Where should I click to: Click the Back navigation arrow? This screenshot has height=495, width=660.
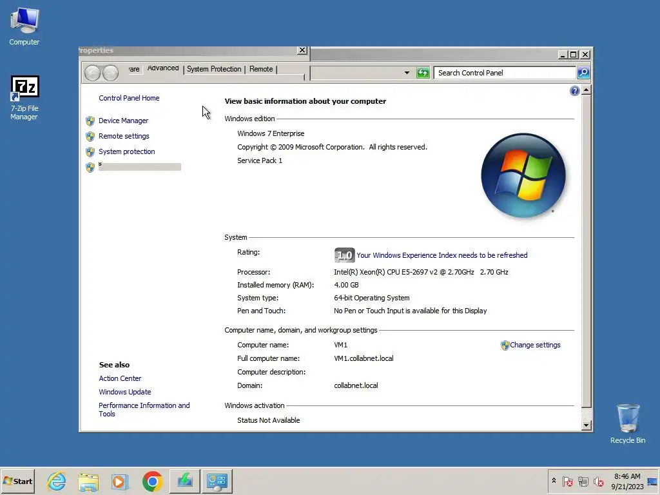tap(93, 73)
